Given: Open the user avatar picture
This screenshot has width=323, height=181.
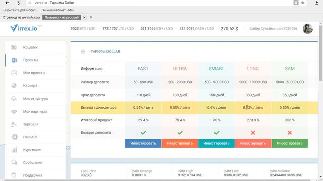Looking at the screenshot, I should (x=308, y=29).
